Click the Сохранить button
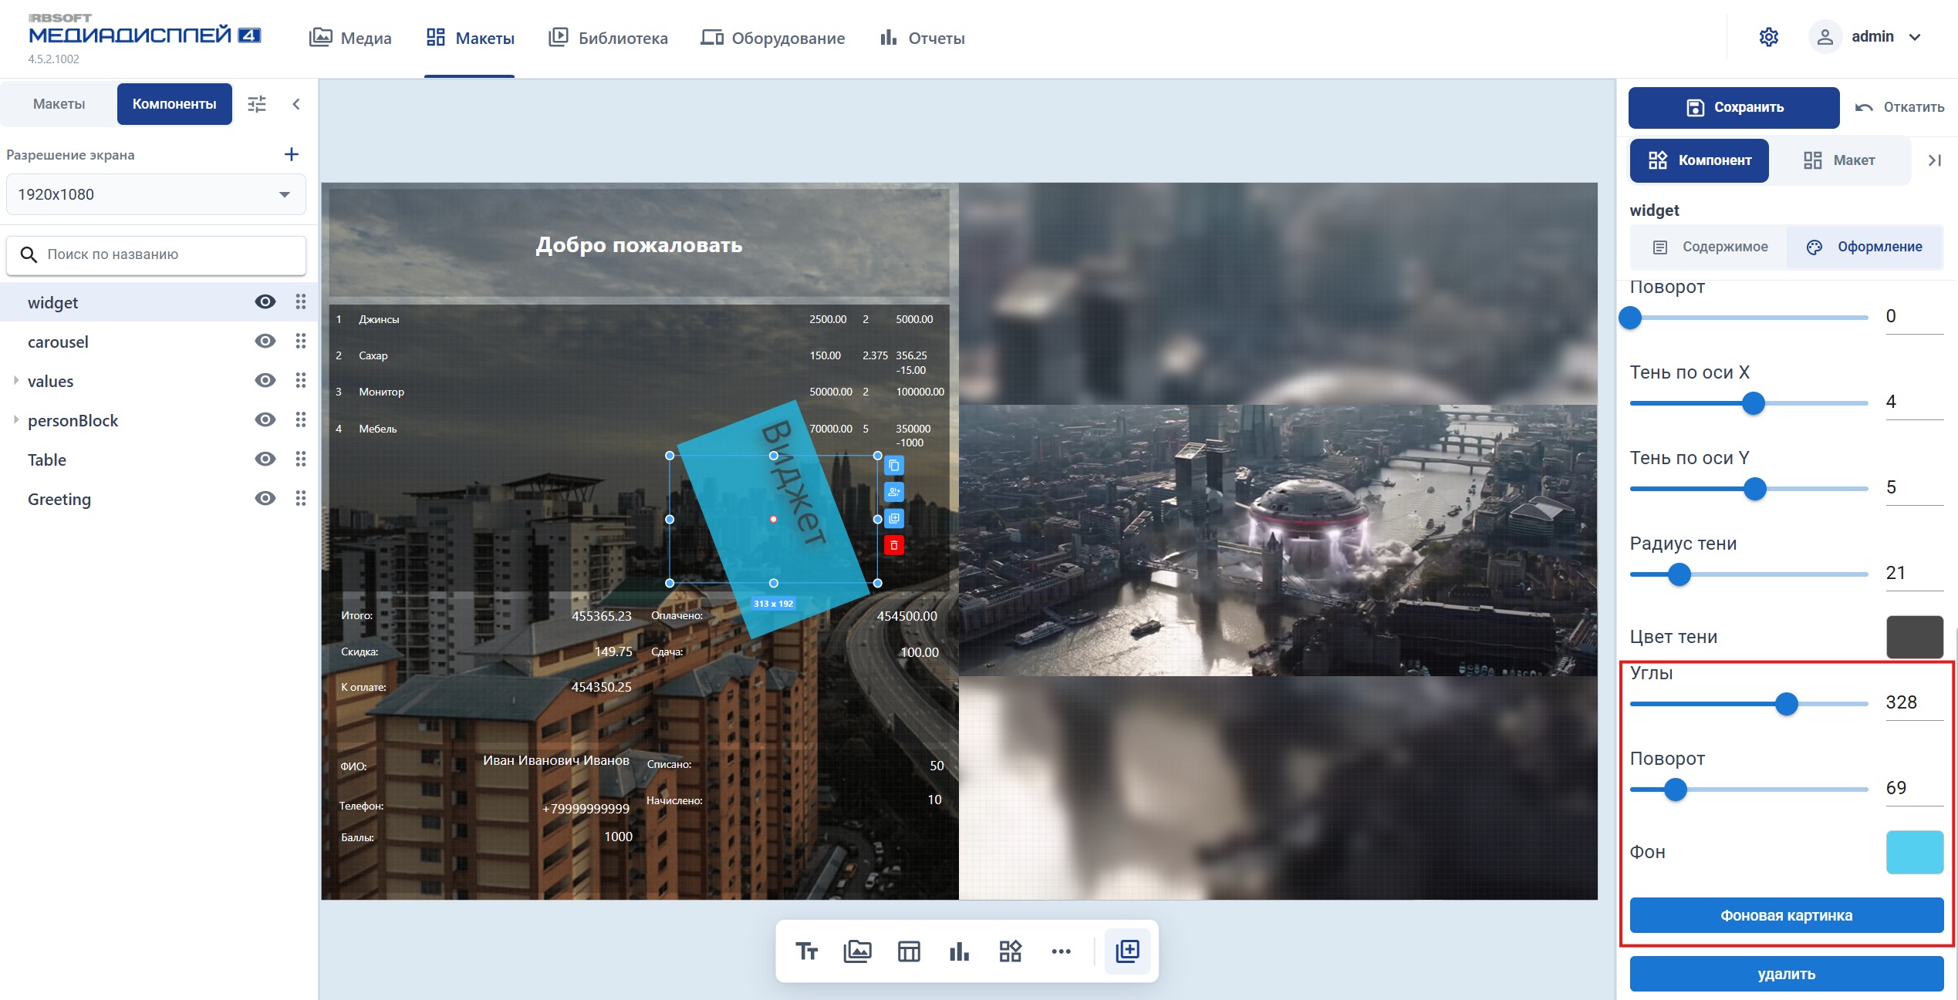This screenshot has height=1000, width=1958. (1734, 107)
